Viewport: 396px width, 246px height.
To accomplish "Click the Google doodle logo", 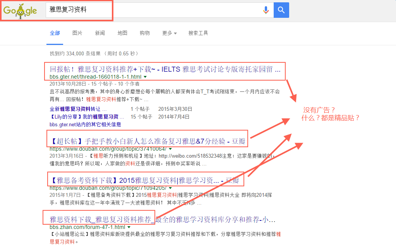I will point(20,11).
